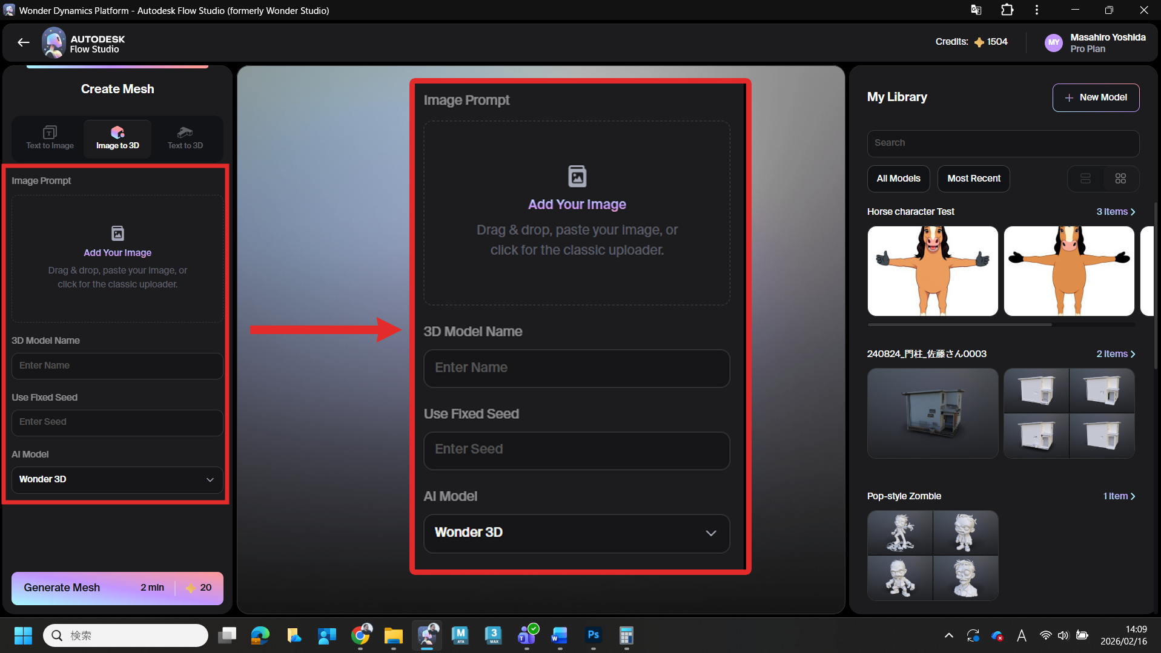Click the horizontal scrollbar under horse thumbnails
1161x653 pixels.
click(x=959, y=325)
